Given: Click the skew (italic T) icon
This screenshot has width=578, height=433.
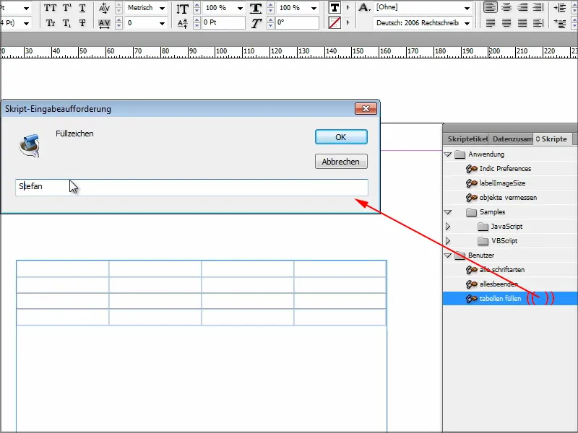Looking at the screenshot, I should click(256, 24).
